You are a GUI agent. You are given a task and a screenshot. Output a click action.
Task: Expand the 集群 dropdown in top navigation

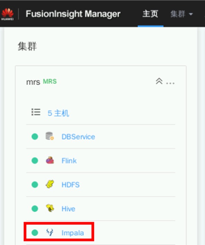point(182,14)
